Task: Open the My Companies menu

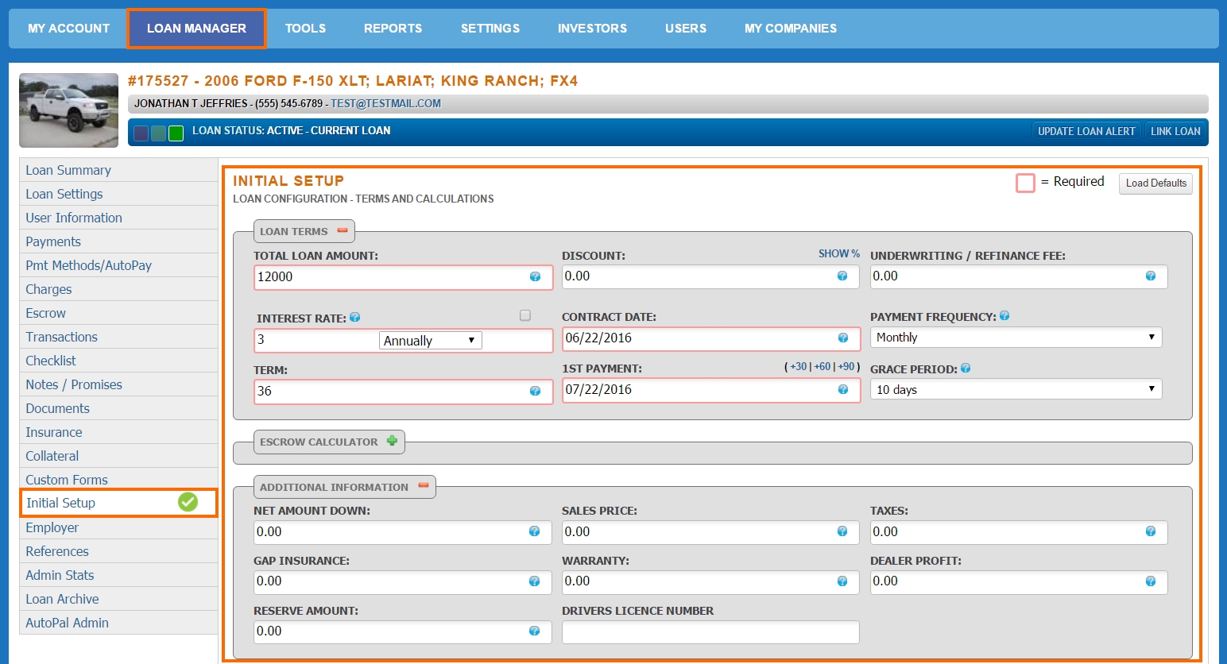Action: pos(791,29)
